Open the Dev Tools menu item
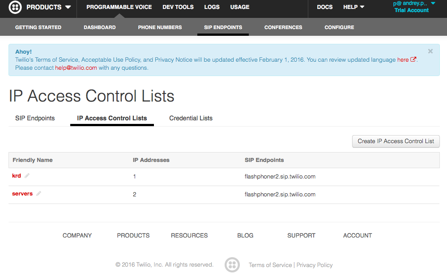Viewport: 447px width, 276px height. 178,7
